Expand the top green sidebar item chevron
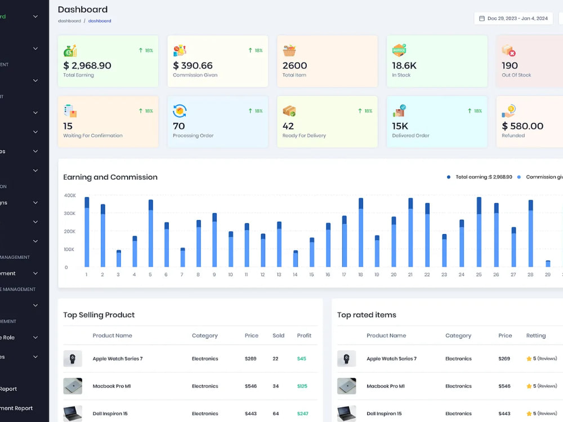Image resolution: width=563 pixels, height=422 pixels. click(x=35, y=16)
